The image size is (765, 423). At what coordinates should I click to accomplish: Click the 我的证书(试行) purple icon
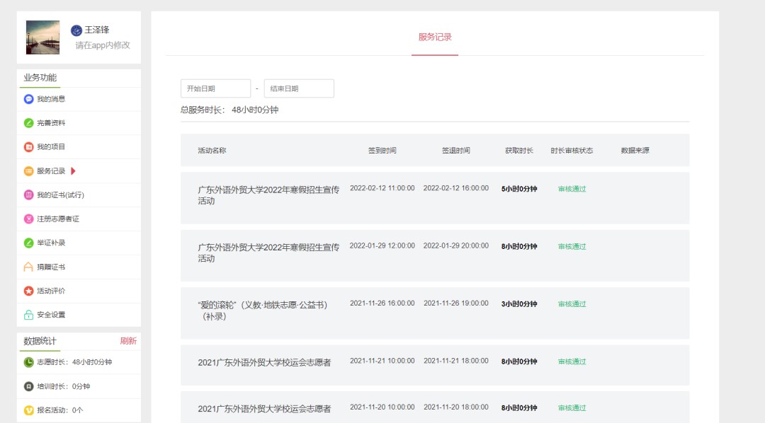pyautogui.click(x=29, y=195)
